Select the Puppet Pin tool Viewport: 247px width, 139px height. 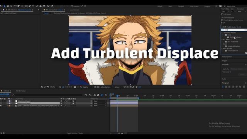(52, 6)
